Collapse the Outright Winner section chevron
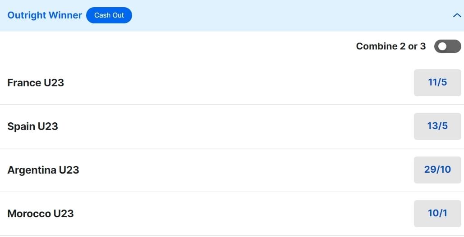The height and width of the screenshot is (237, 464). [456, 15]
